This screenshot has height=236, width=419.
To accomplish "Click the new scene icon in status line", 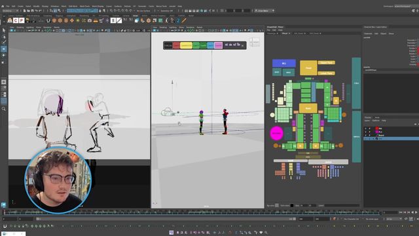I will click(24, 10).
